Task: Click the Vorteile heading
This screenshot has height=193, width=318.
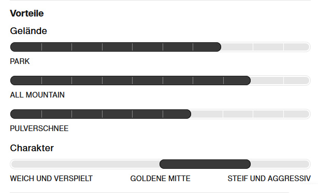Action: [27, 13]
